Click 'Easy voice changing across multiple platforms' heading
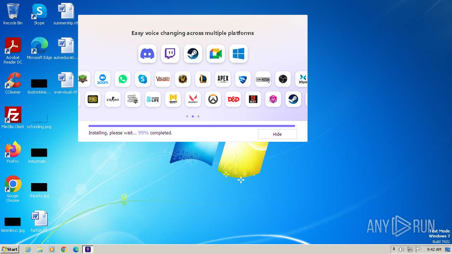Image resolution: width=452 pixels, height=254 pixels. pos(193,33)
